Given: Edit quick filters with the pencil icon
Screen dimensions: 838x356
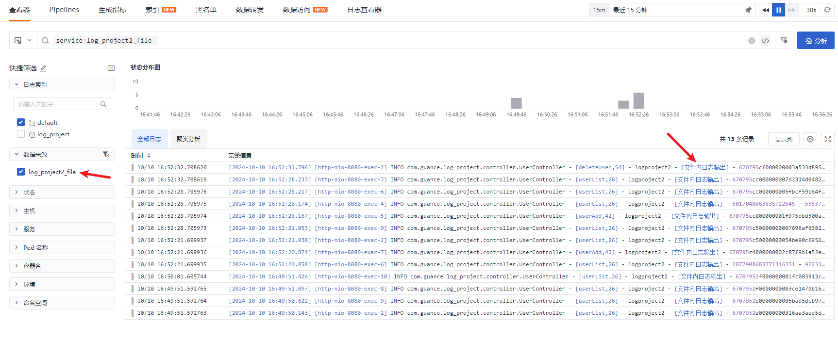Looking at the screenshot, I should pos(43,68).
